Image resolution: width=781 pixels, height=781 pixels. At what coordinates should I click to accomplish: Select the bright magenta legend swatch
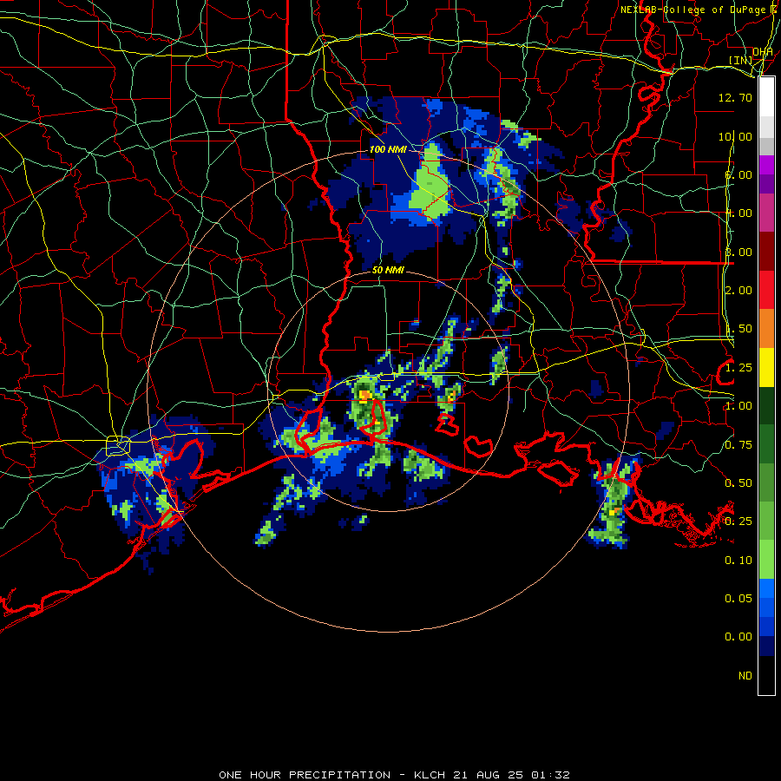(766, 165)
